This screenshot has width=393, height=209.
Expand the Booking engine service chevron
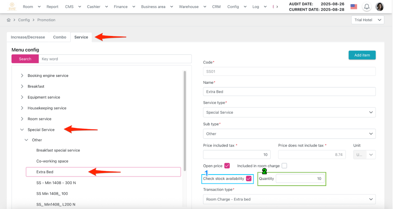(x=22, y=76)
